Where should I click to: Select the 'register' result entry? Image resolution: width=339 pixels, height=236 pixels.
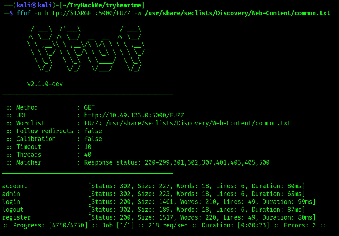pos(16,217)
